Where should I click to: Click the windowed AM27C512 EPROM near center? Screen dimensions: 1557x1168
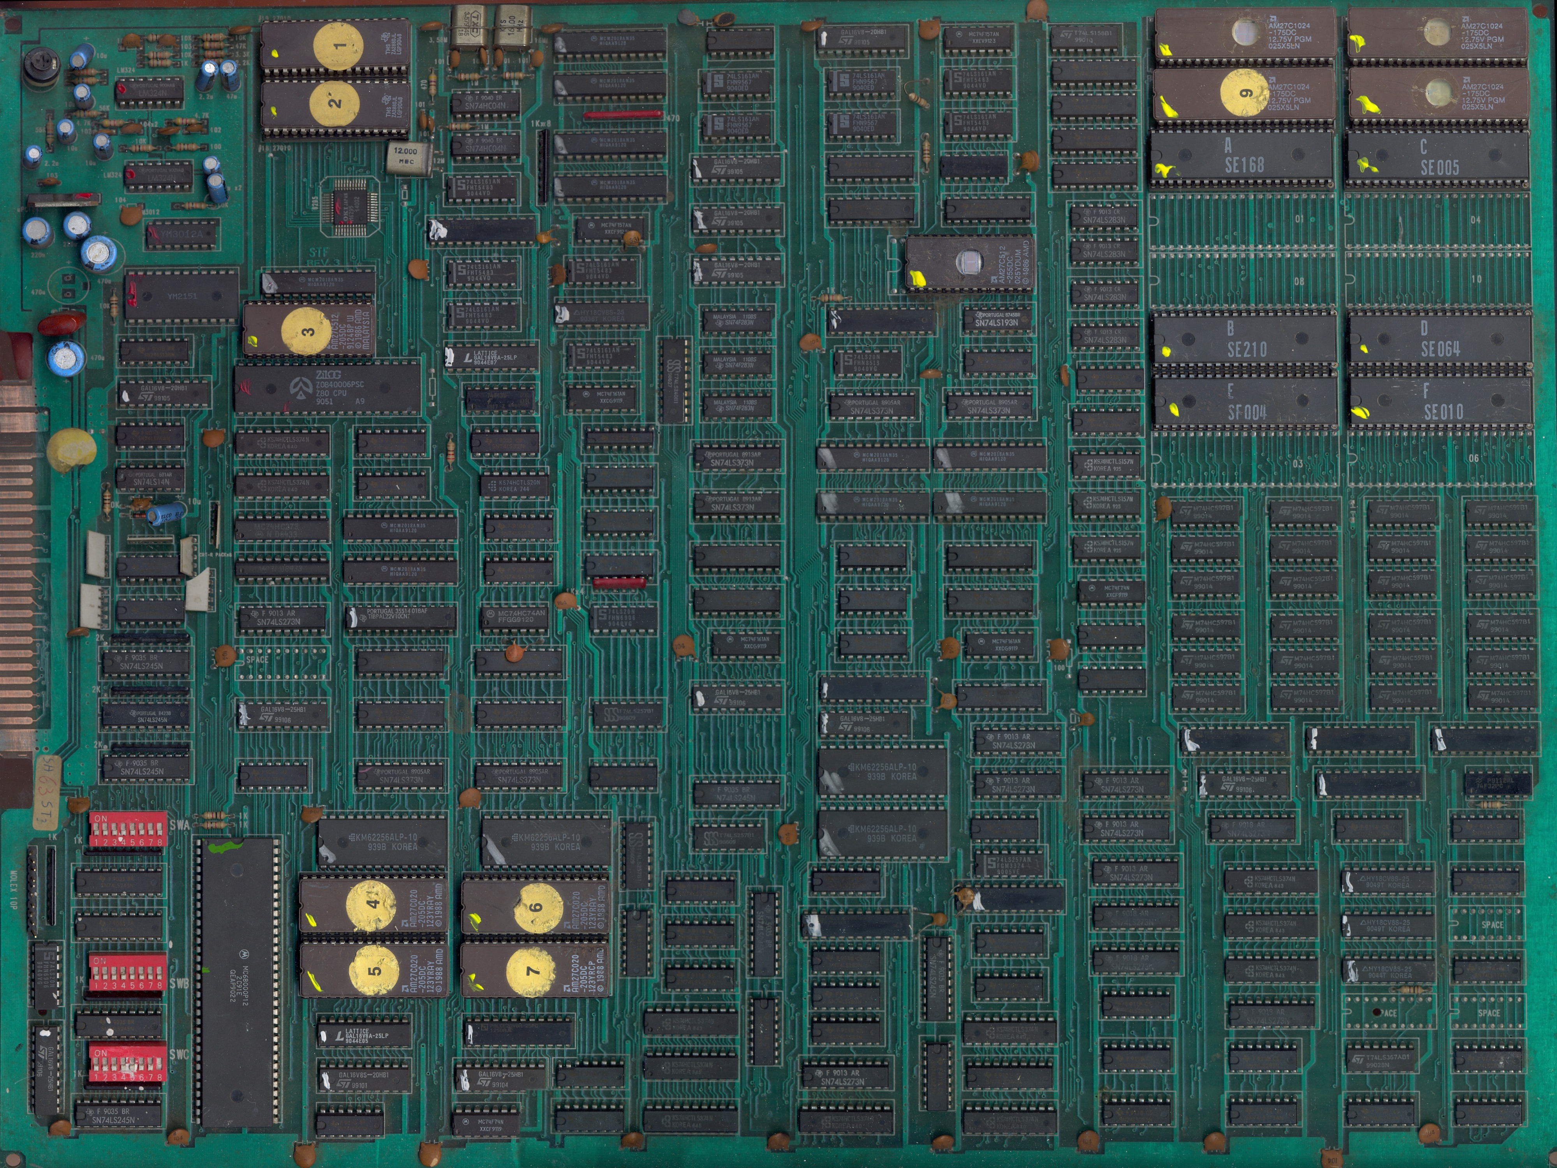pos(969,263)
